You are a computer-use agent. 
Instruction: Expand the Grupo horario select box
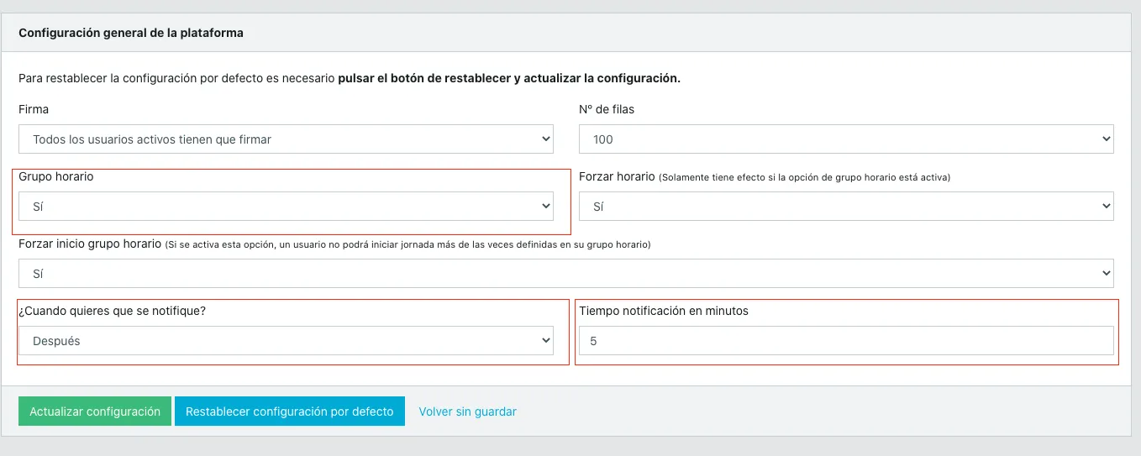pos(286,206)
